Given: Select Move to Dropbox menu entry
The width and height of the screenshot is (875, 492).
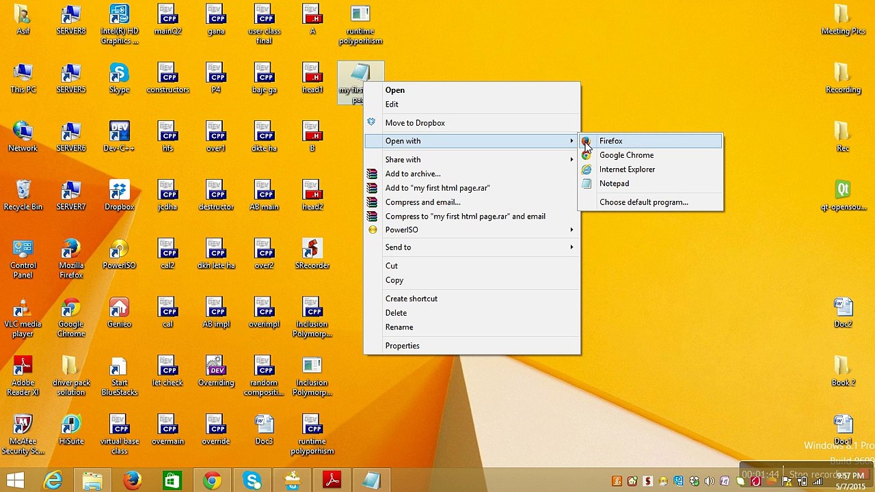Looking at the screenshot, I should point(472,123).
